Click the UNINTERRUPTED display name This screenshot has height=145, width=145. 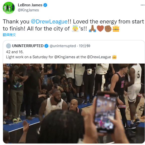(x=28, y=46)
